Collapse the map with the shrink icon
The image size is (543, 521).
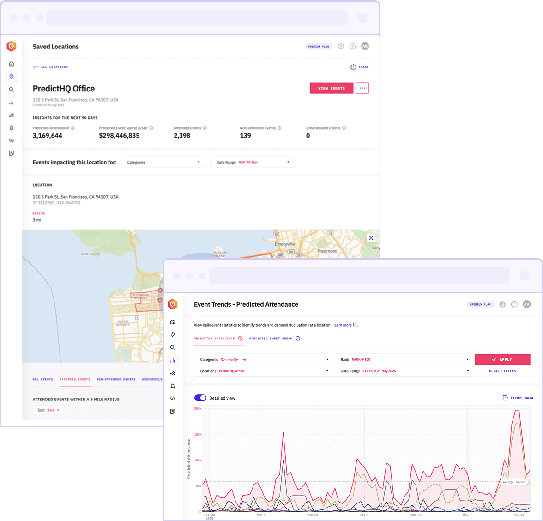pos(371,237)
